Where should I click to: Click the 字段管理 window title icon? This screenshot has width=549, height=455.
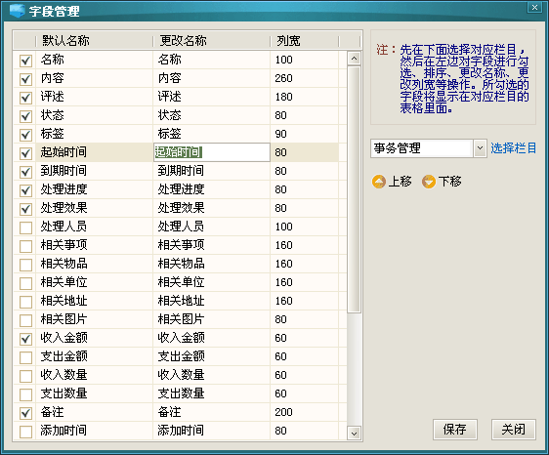tap(18, 11)
